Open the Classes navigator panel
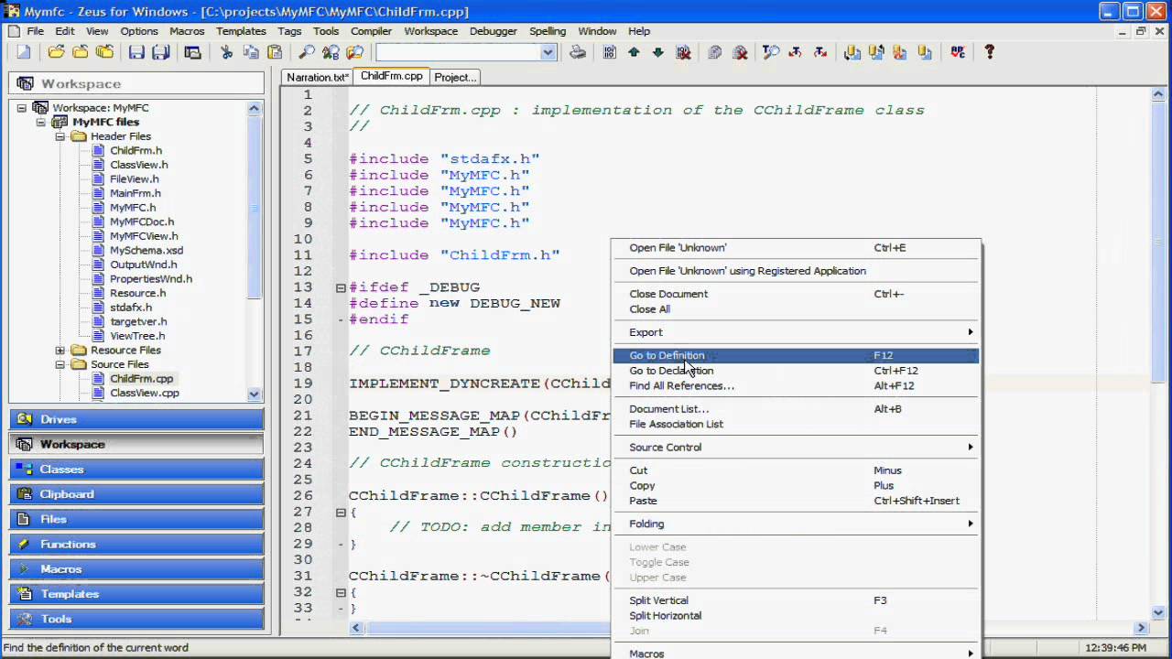1172x659 pixels. pyautogui.click(x=136, y=469)
